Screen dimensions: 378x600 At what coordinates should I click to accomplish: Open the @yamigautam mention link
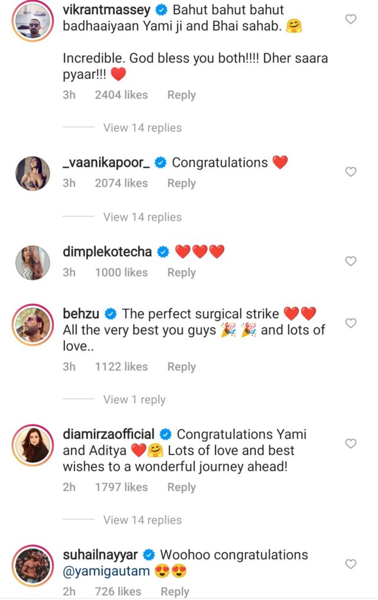[109, 573]
